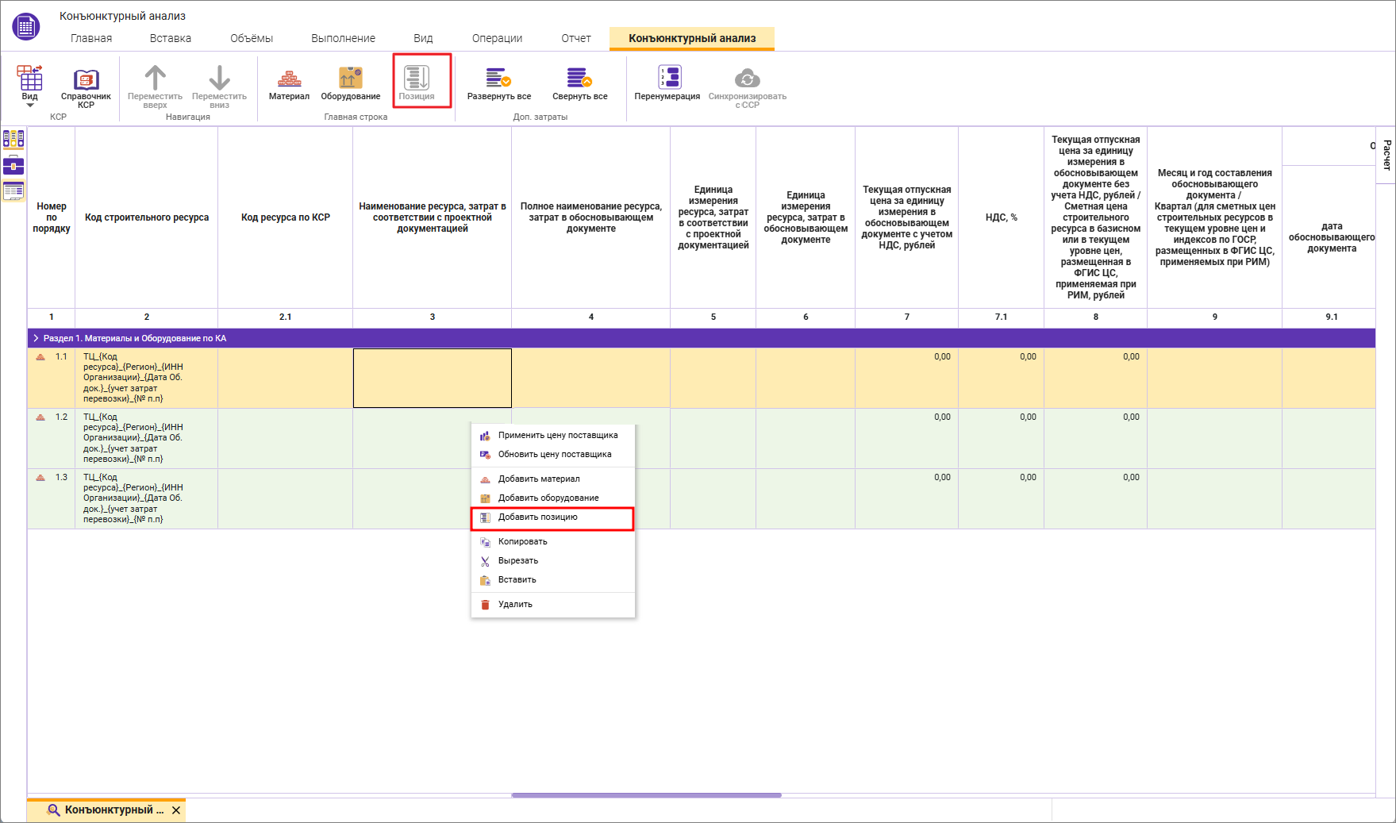The width and height of the screenshot is (1396, 823).
Task: Open the Вид dropdown in ribbon
Action: tap(29, 87)
